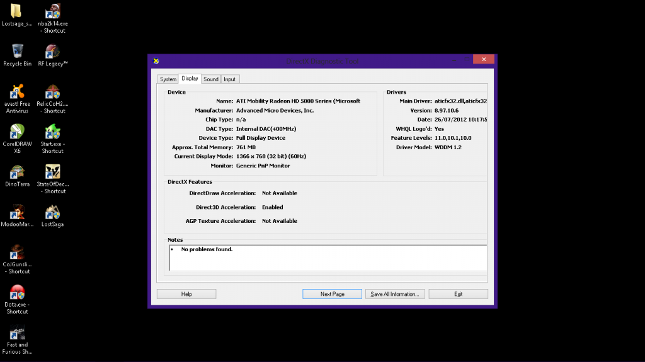Select CorelDRAW X6 desktop icon
The width and height of the screenshot is (645, 362).
[17, 132]
